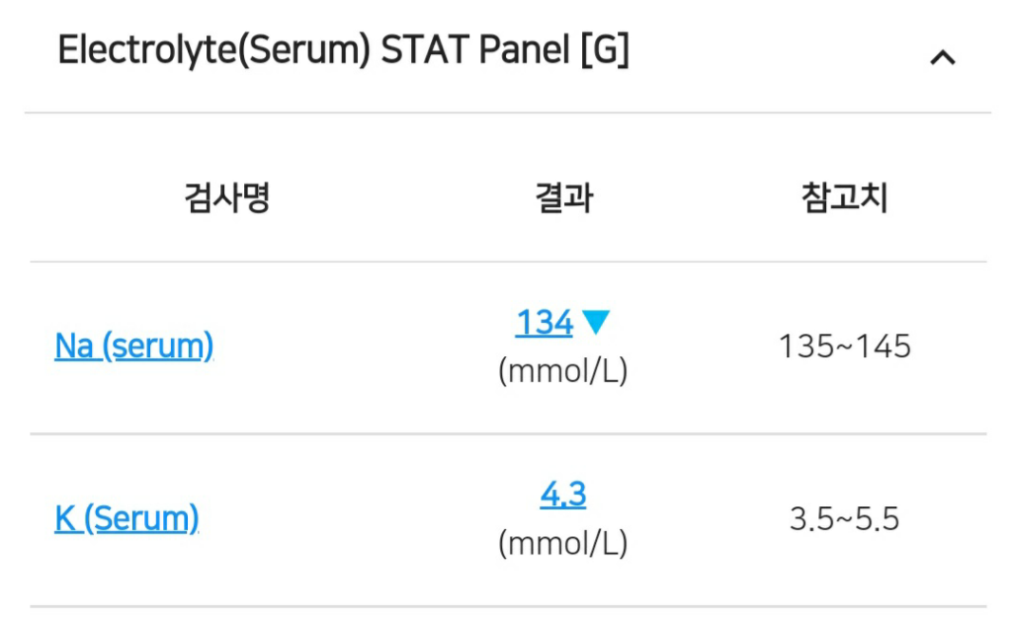
Task: Click the 3.5~5.5 reference range
Action: click(844, 518)
